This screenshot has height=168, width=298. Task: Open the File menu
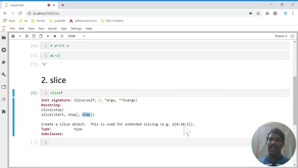tap(13, 28)
